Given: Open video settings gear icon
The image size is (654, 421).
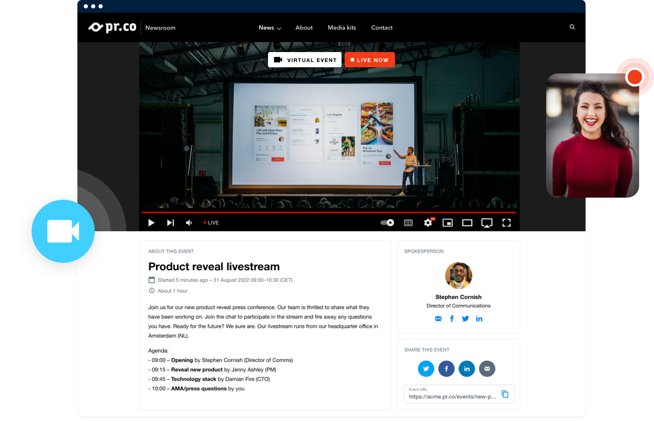Looking at the screenshot, I should point(428,223).
